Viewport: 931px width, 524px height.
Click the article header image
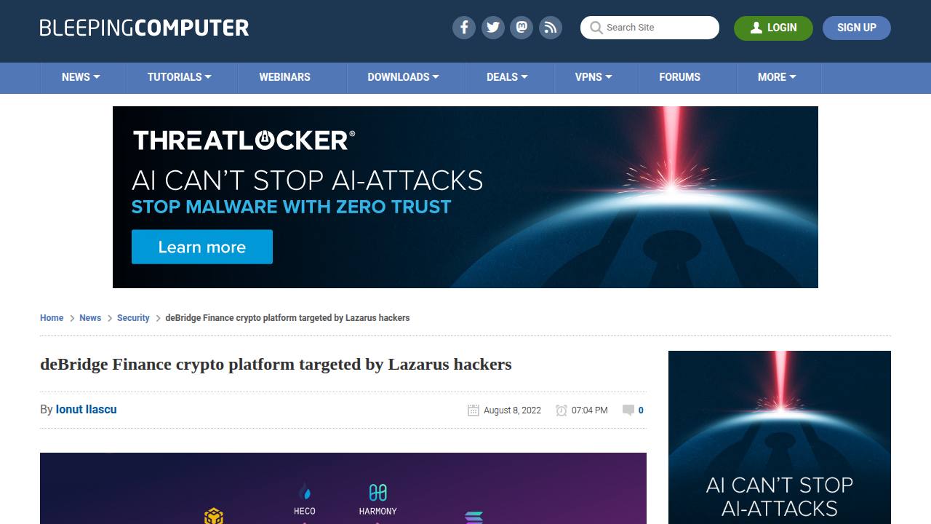(x=343, y=488)
